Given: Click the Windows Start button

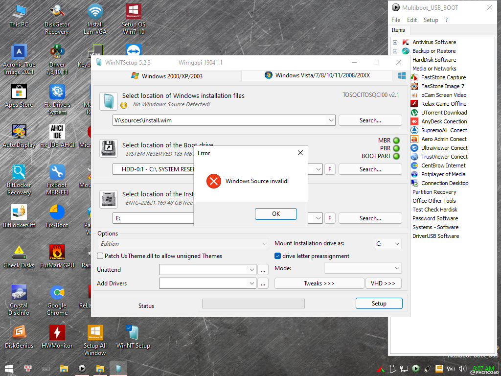Looking at the screenshot, I should click(9, 369).
